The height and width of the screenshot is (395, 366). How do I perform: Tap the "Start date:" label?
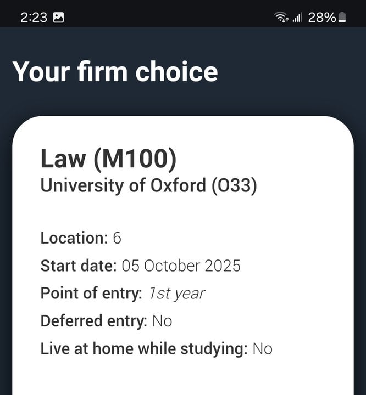(x=79, y=266)
